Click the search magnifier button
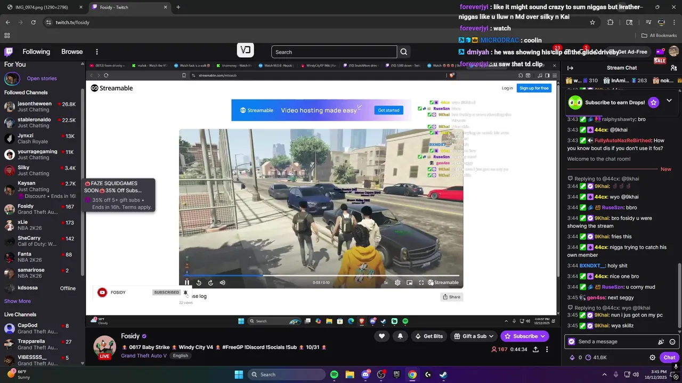 point(404,52)
